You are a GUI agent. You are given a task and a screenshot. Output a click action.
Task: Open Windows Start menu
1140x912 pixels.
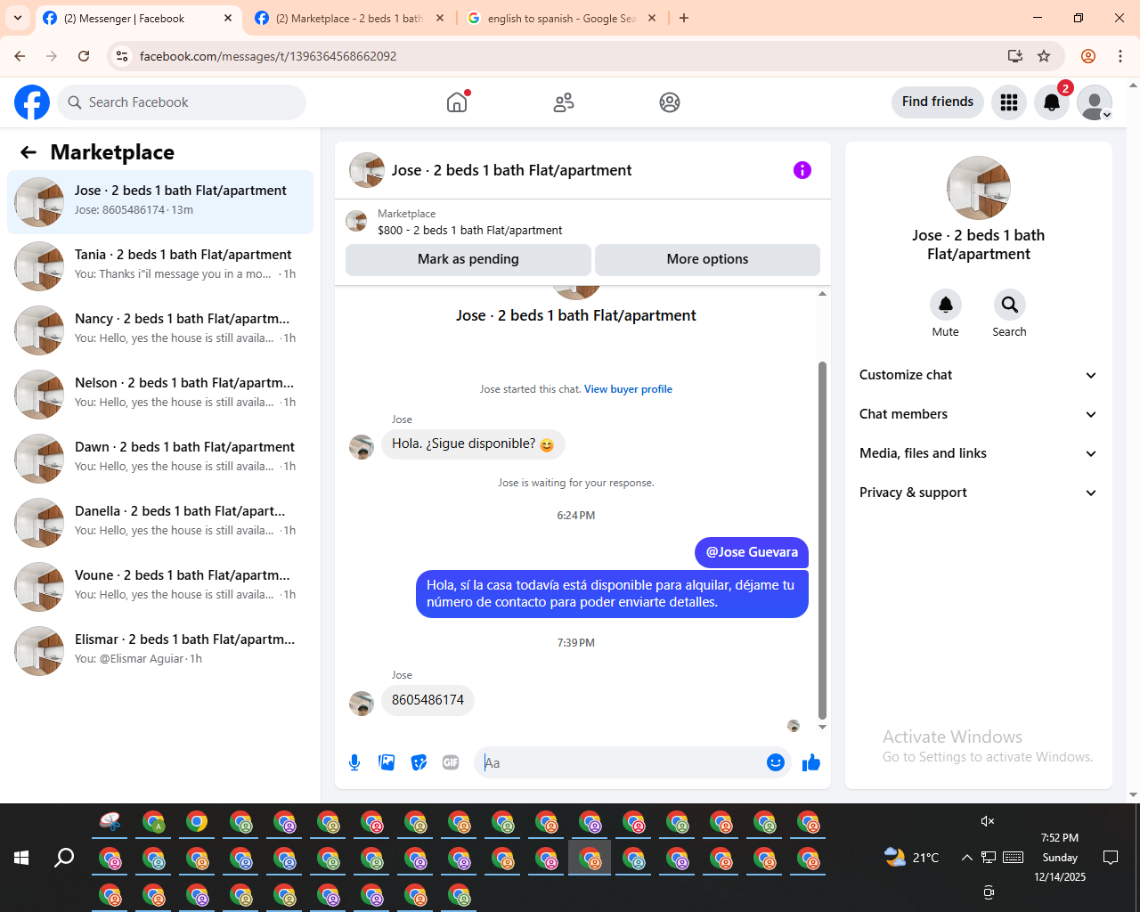[x=21, y=858]
